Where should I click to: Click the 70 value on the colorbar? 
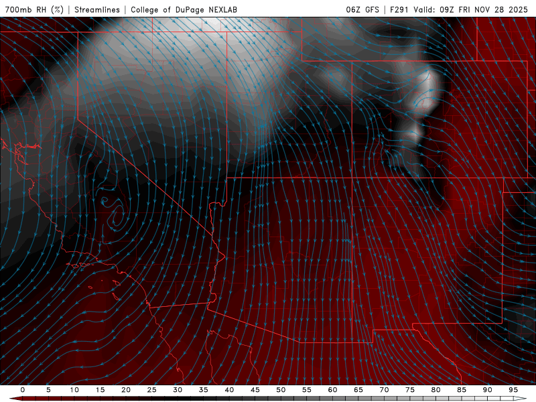[384, 390]
